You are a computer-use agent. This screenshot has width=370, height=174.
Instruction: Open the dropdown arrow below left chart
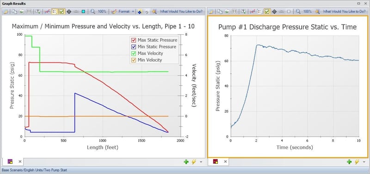pos(201,162)
